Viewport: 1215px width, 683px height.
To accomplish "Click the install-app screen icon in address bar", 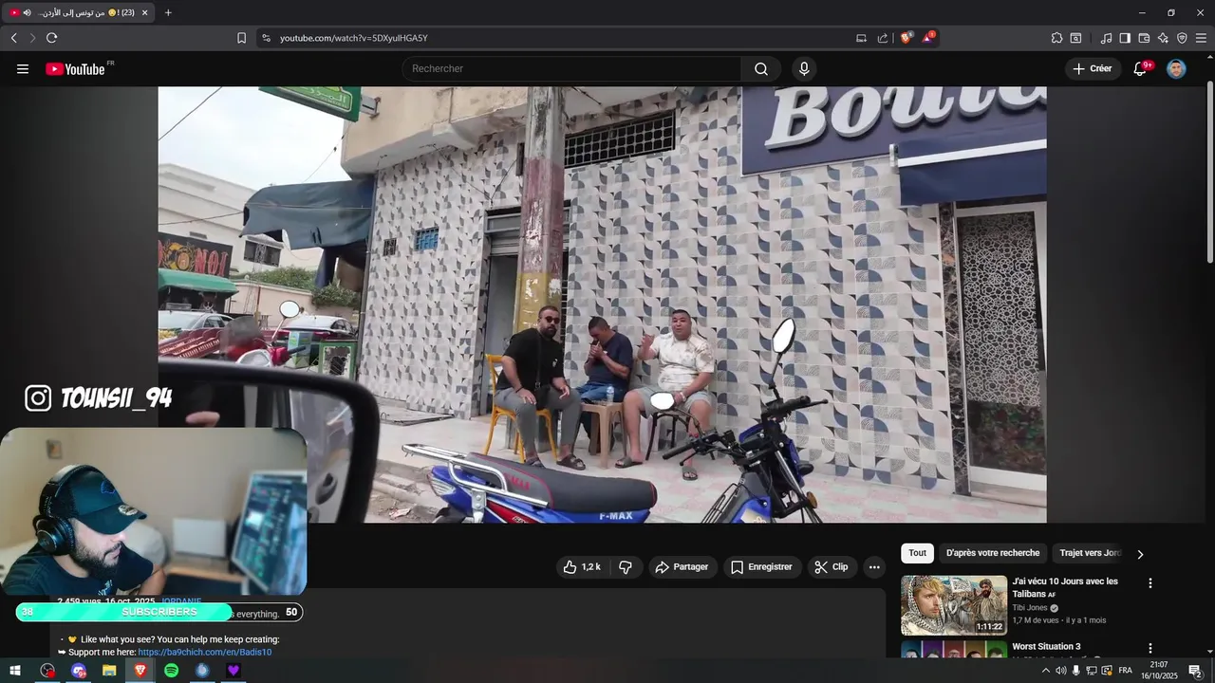I will [x=861, y=38].
